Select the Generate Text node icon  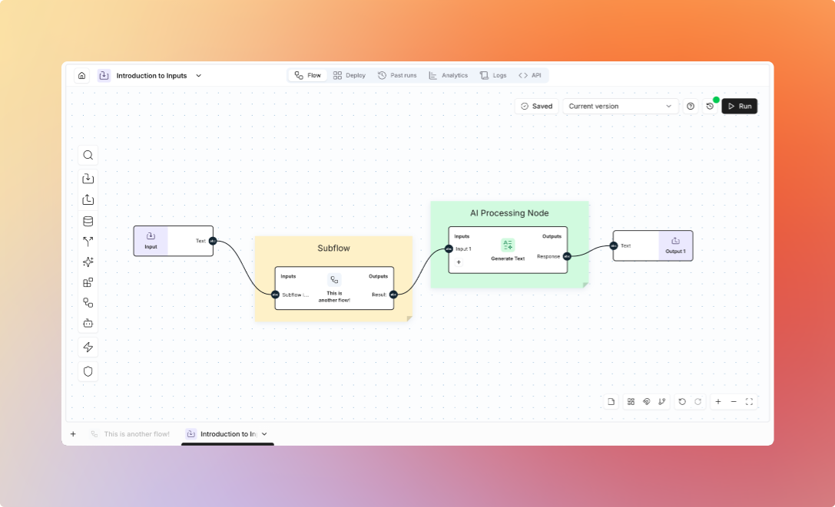tap(508, 245)
